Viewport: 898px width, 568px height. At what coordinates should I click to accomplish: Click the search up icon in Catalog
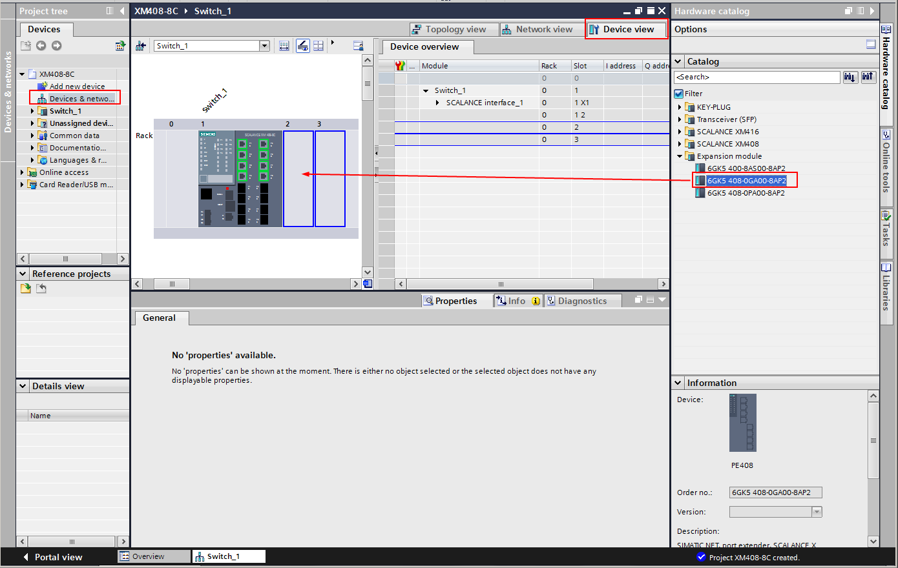coord(868,77)
